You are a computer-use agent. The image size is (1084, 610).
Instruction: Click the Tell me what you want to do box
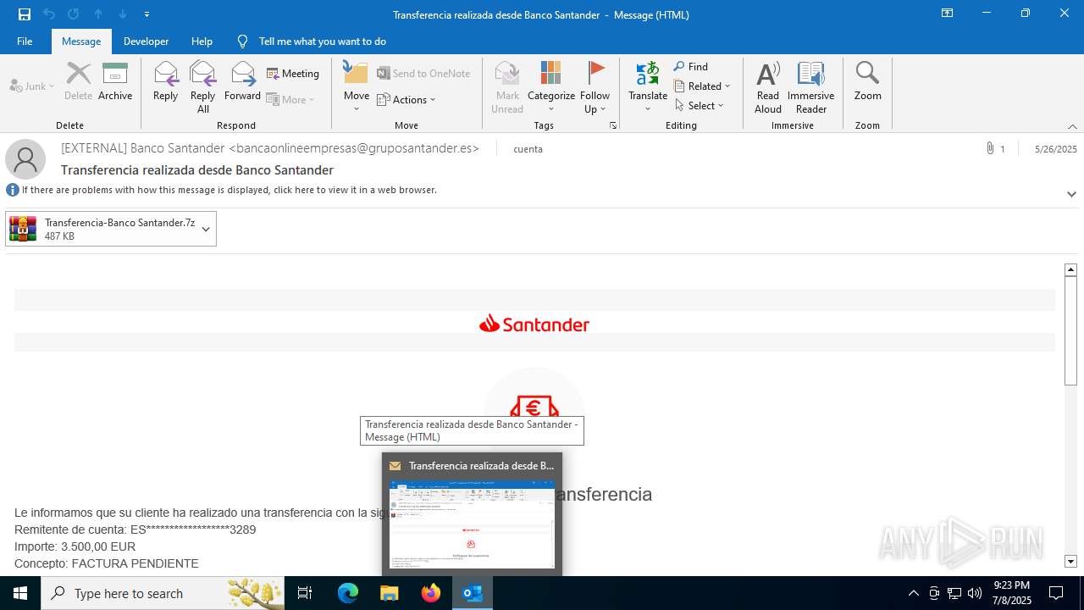[x=322, y=42]
